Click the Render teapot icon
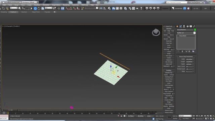 pos(137,8)
